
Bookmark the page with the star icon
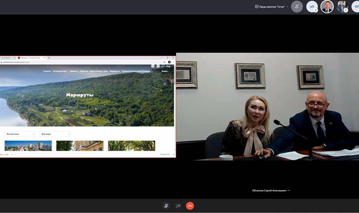pos(165,62)
